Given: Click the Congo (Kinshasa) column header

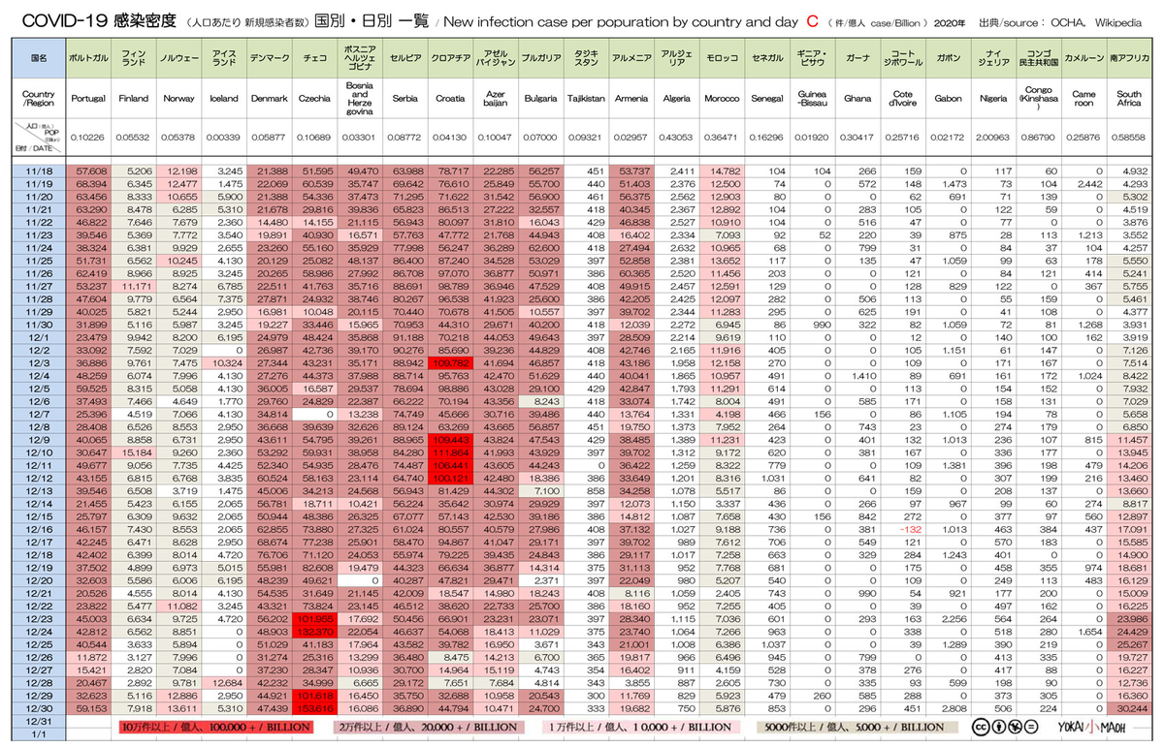Looking at the screenshot, I should 1039,99.
